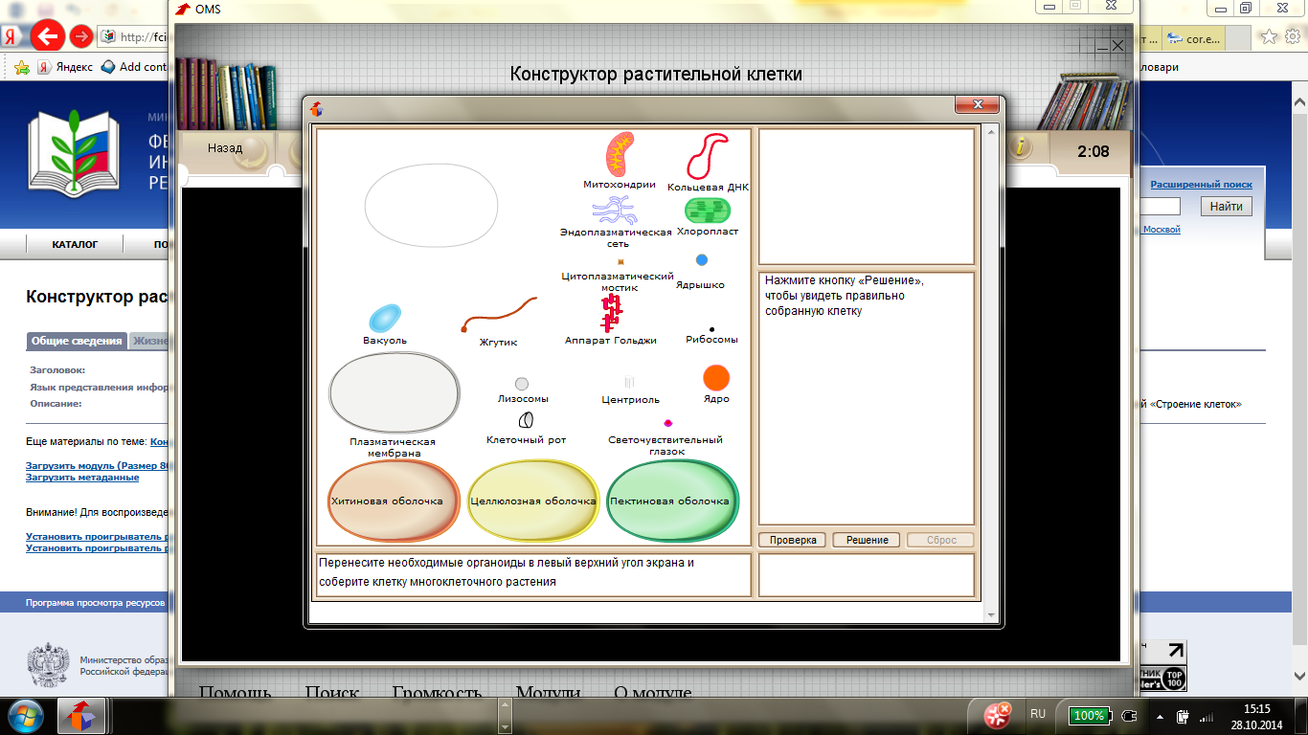The height and width of the screenshot is (735, 1308).
Task: Select the blue Ядрышко dot
Action: pyautogui.click(x=702, y=259)
